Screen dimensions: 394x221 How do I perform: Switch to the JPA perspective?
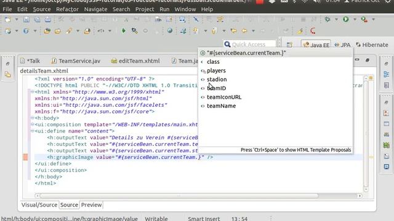click(x=342, y=45)
